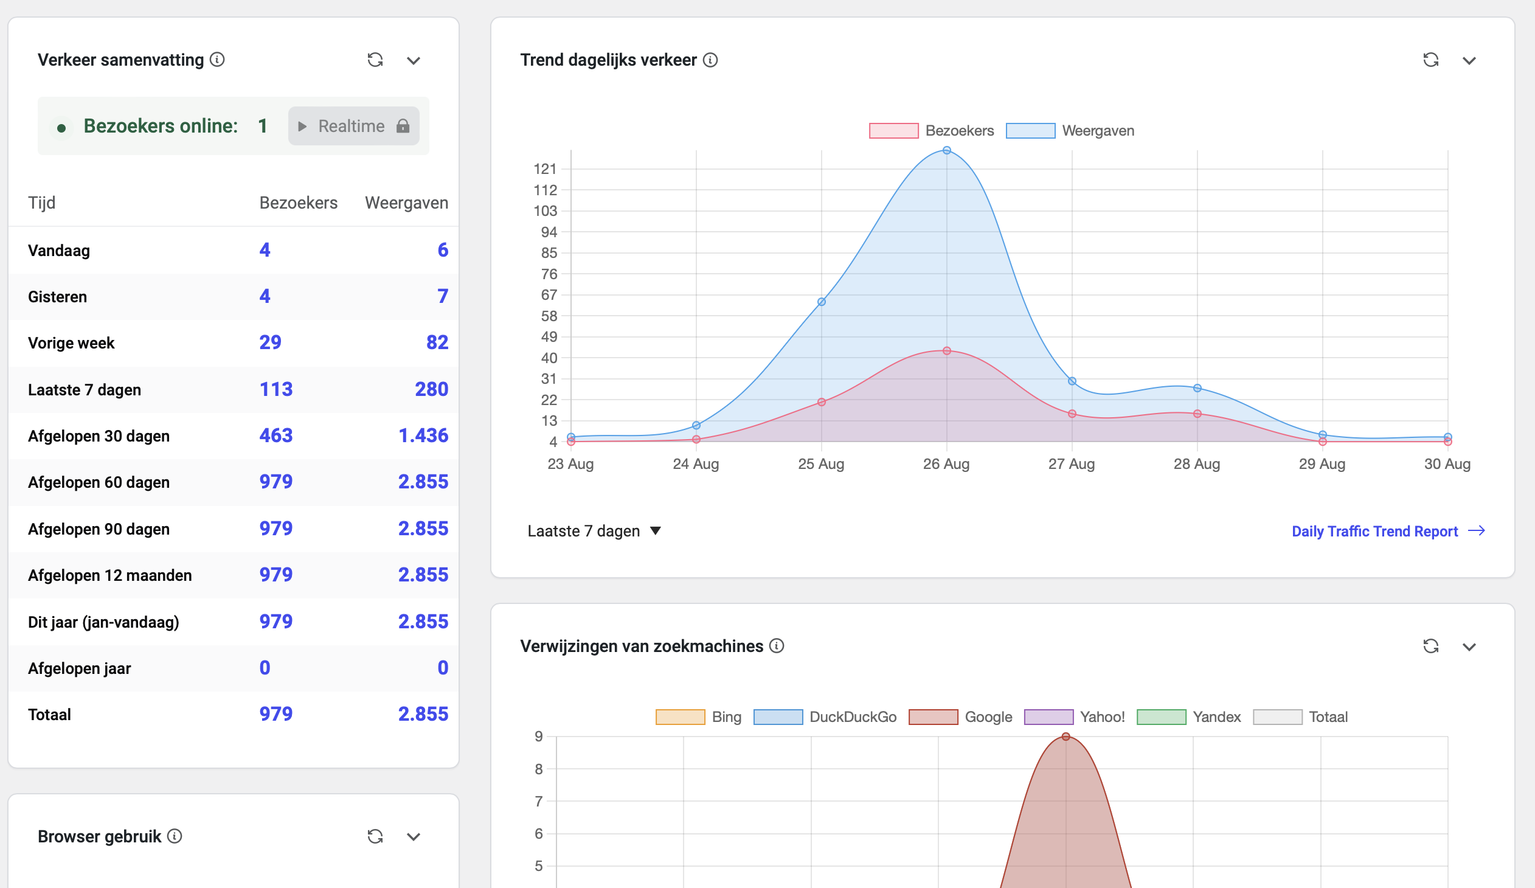Open Afgelopen 60 dagen visitors count 979
The height and width of the screenshot is (888, 1535).
coord(276,482)
